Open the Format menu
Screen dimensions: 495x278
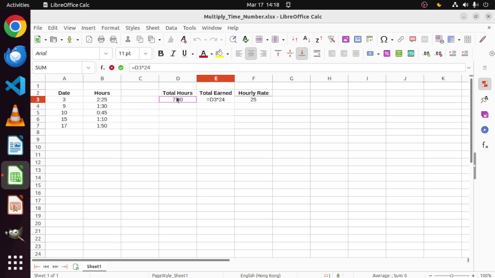click(110, 28)
